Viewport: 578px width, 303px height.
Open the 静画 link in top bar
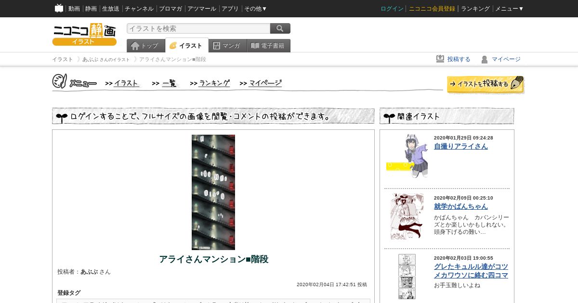coord(91,9)
